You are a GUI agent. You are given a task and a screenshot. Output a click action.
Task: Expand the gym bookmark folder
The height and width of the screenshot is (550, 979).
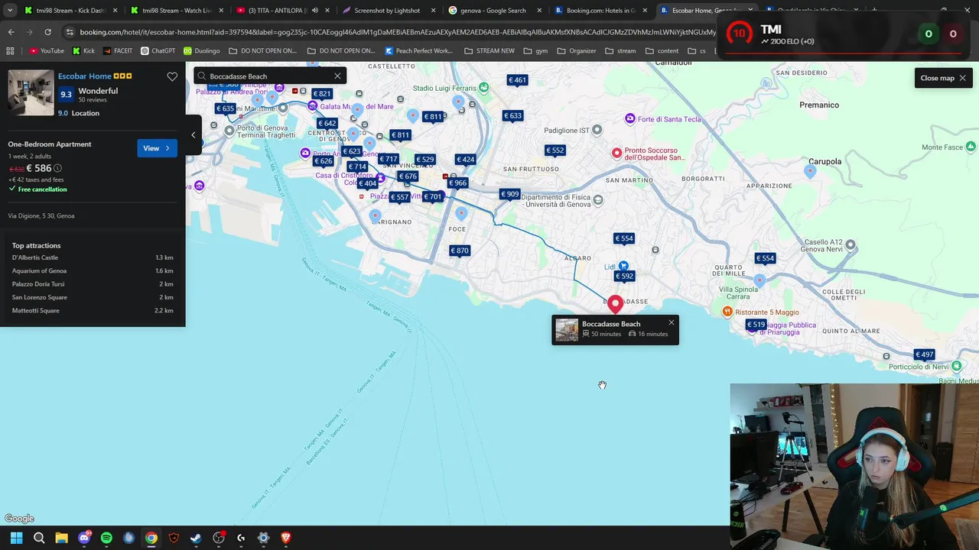coord(535,50)
